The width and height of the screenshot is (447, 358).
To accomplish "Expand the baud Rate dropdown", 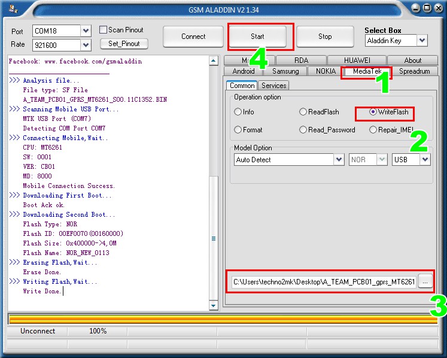I will tap(86, 45).
